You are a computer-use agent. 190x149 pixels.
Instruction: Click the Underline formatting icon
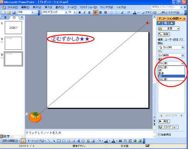pyautogui.click(x=89, y=12)
